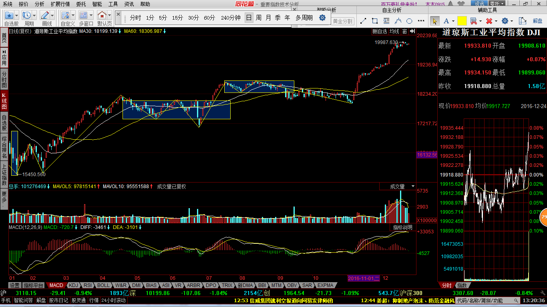Click the 黄金分割 button
Viewport: 547px width, 307px height.
[343, 21]
